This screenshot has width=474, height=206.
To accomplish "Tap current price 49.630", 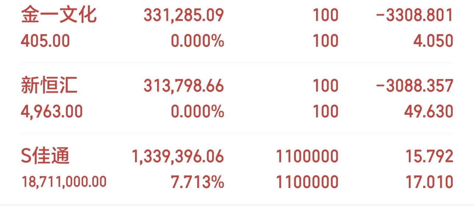I will [x=428, y=111].
